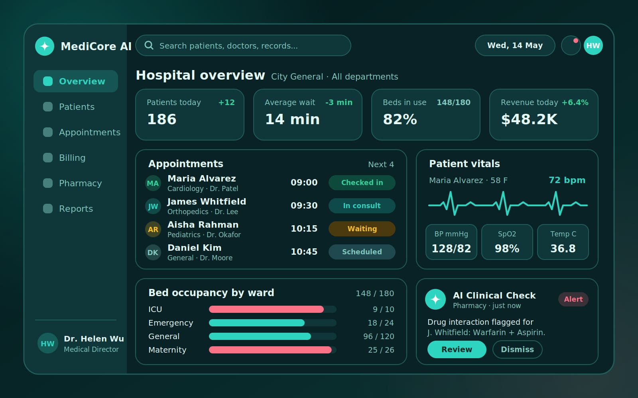Viewport: 638px width, 398px height.
Task: Click the Emergency occupancy bar
Action: pos(273,323)
